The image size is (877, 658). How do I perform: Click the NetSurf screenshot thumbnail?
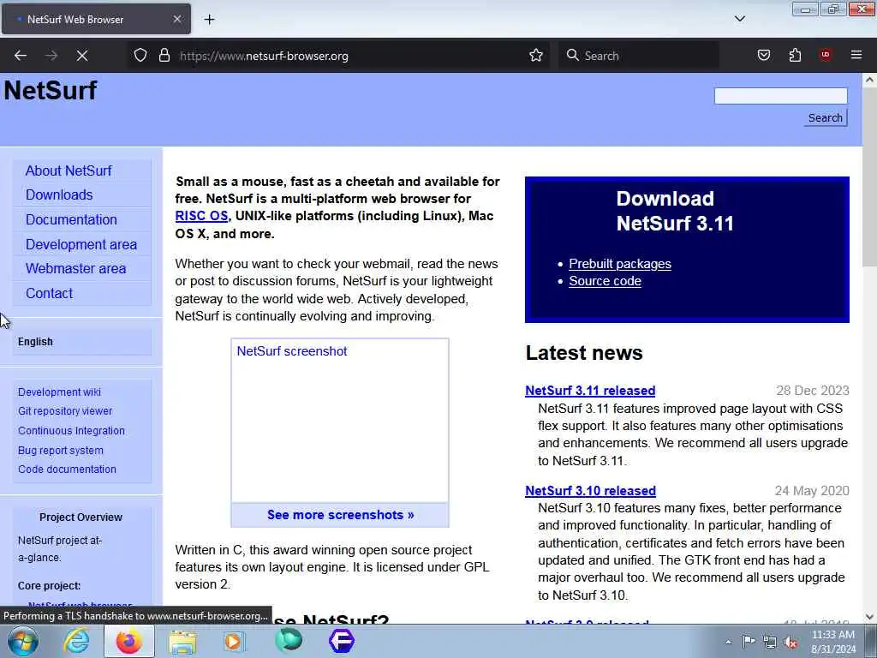(339, 421)
